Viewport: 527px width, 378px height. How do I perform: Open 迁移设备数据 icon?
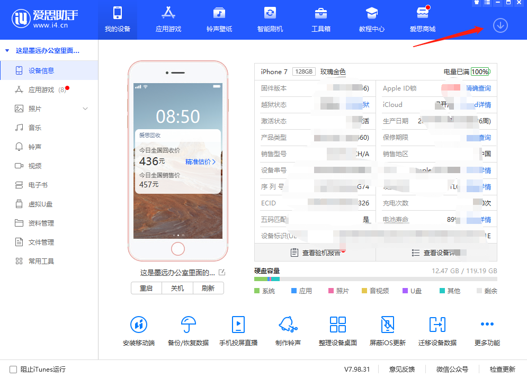(437, 325)
